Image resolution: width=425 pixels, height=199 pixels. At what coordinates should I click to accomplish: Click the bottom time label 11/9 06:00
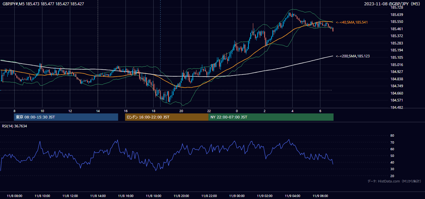pos(320,196)
